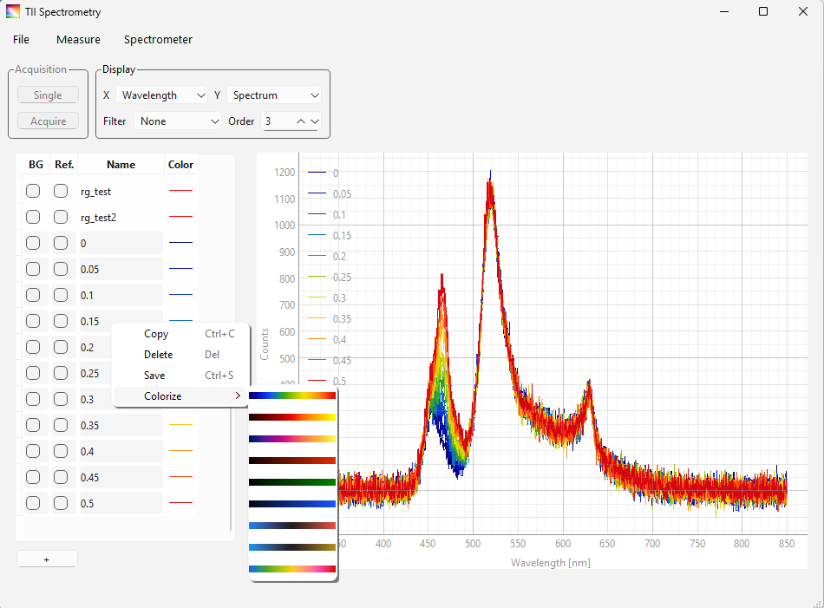Click the red color line next to rg_test
Screen dimensions: 824x608
point(180,191)
